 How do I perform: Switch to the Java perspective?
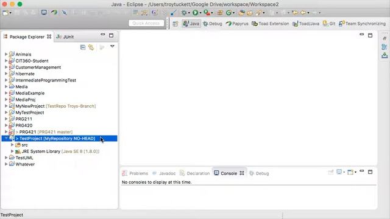[x=191, y=24]
